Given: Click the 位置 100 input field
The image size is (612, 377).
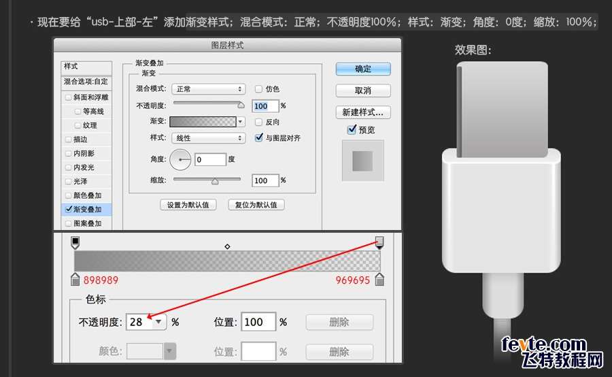Looking at the screenshot, I should point(258,322).
